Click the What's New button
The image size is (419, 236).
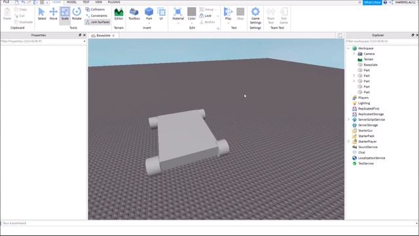(373, 2)
